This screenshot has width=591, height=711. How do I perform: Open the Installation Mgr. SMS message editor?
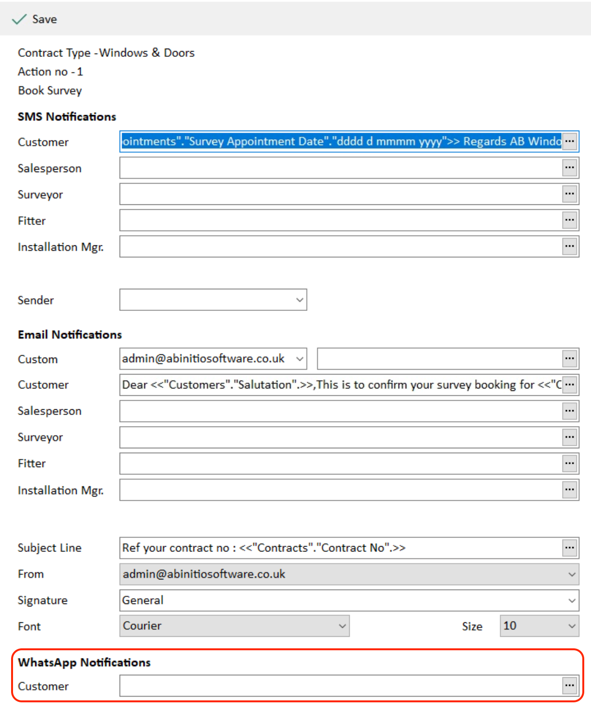569,246
